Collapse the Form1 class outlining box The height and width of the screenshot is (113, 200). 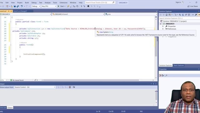11,22
